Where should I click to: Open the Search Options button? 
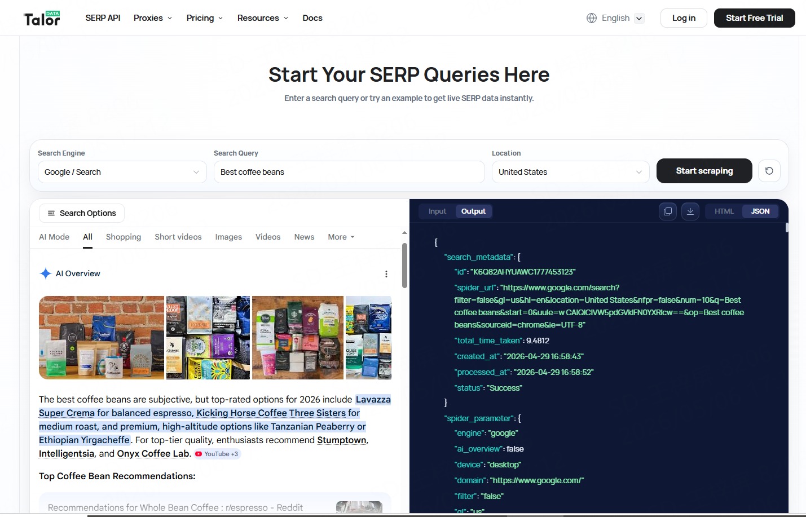(82, 213)
